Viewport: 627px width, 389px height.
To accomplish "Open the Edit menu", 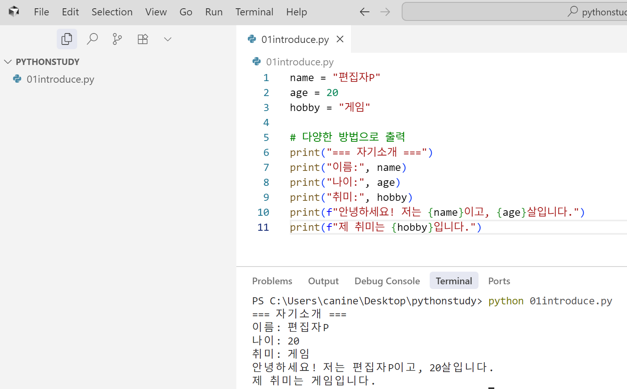I will [x=70, y=12].
